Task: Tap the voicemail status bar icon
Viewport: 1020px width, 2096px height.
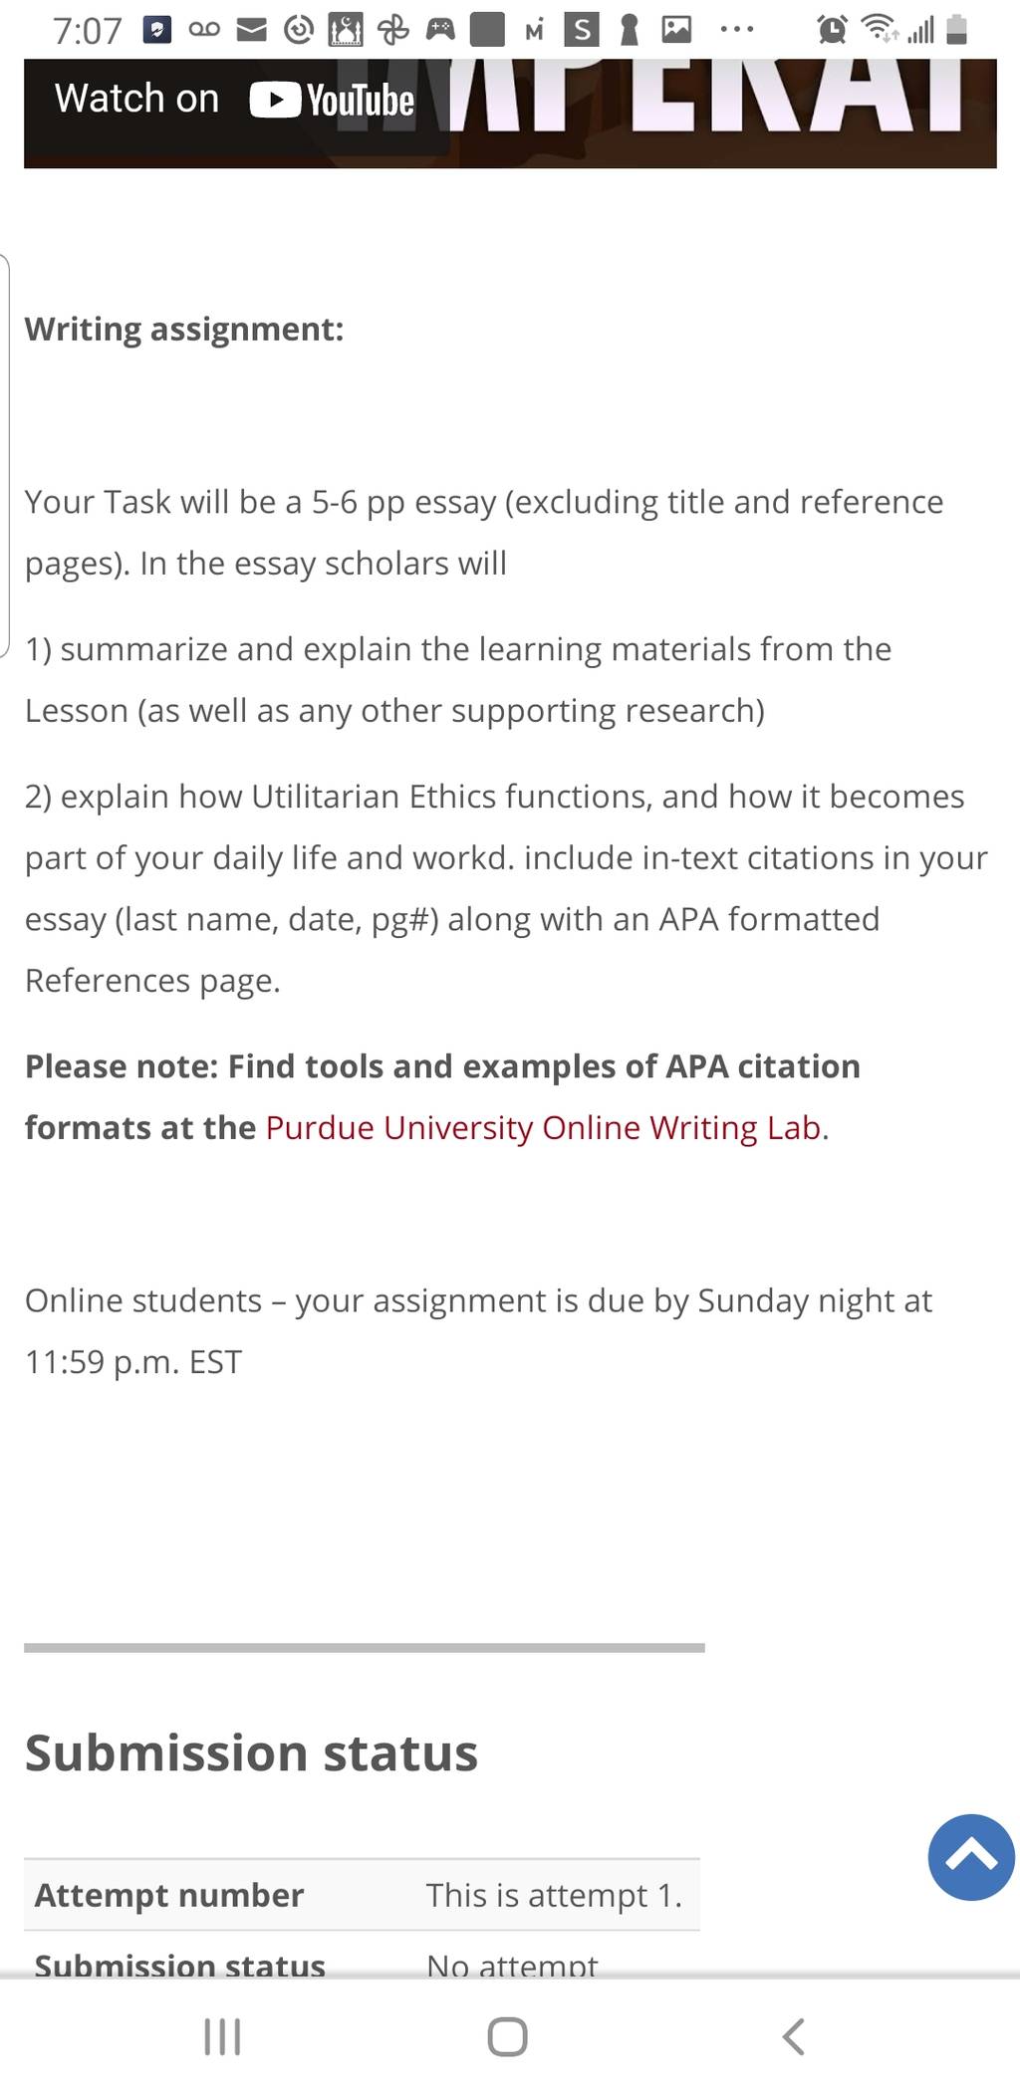Action: (x=204, y=30)
